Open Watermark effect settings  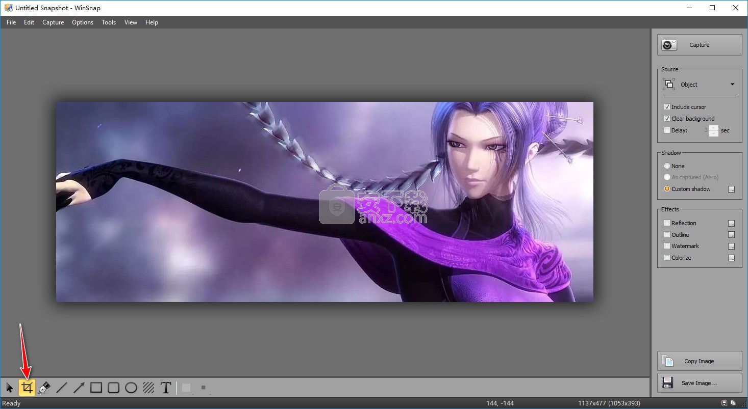click(731, 246)
